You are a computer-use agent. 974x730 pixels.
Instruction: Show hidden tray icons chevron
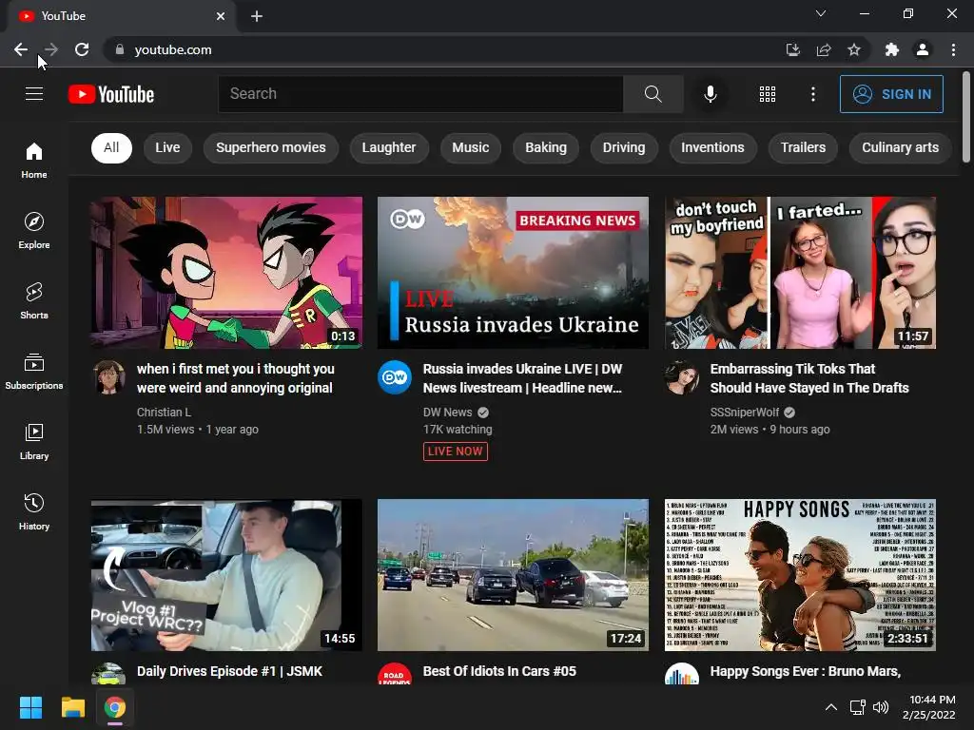point(830,707)
